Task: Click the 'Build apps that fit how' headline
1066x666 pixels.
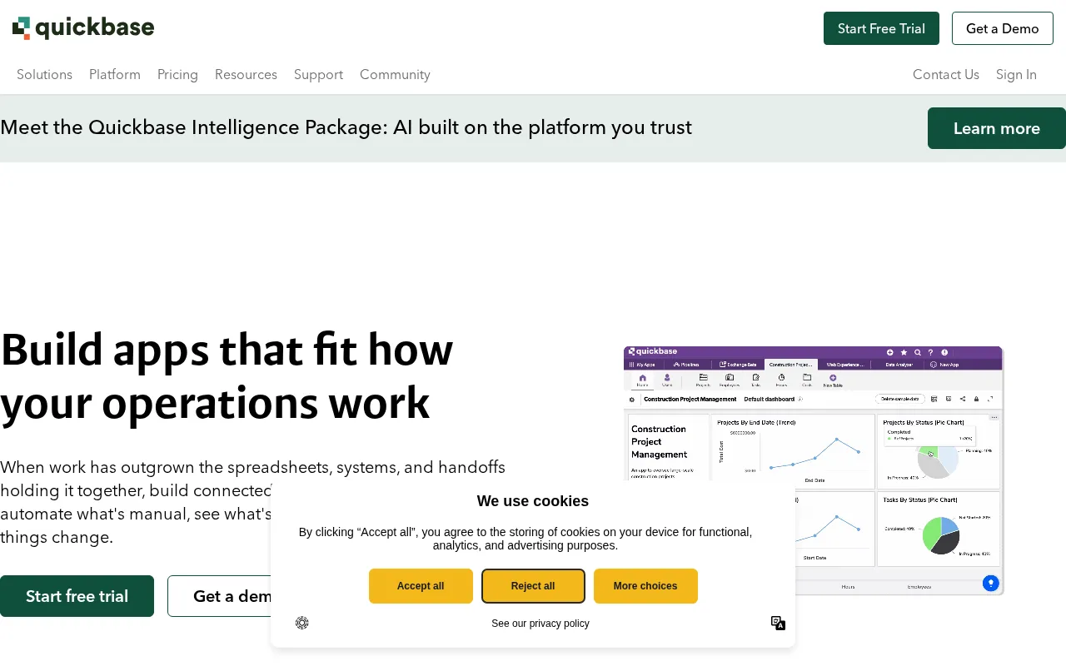Action: click(227, 376)
